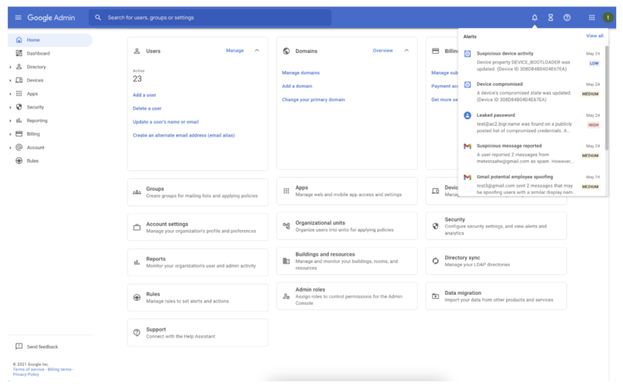Click the Billing card icon in sidebar
623x389 pixels.
tap(18, 134)
